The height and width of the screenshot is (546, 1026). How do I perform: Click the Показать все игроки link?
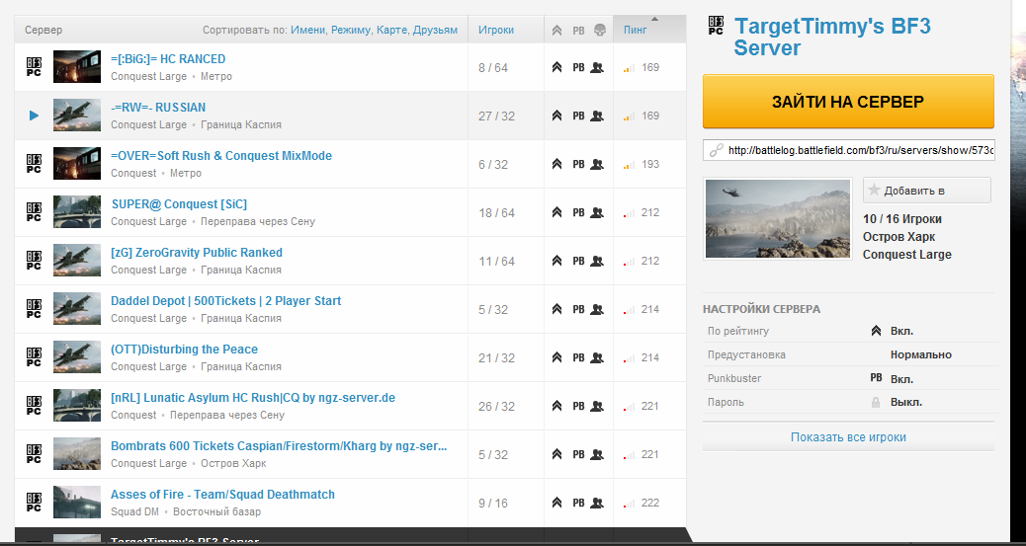[x=848, y=436]
